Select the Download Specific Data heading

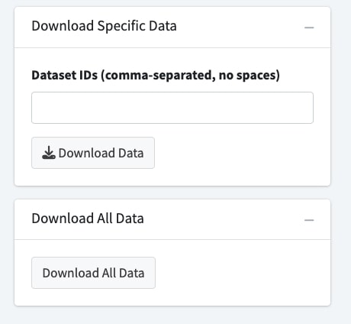(104, 26)
